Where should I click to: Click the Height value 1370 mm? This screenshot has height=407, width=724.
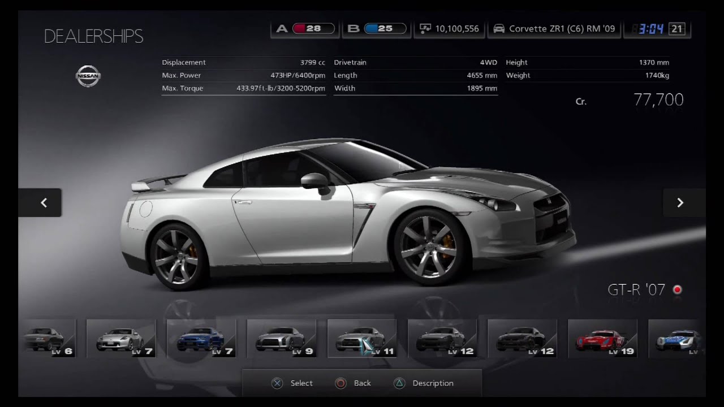pos(654,62)
